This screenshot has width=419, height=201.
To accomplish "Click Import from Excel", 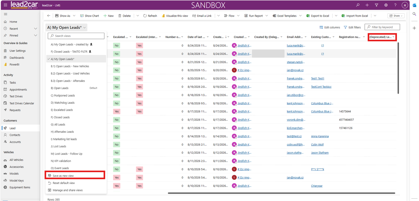I will (x=355, y=16).
